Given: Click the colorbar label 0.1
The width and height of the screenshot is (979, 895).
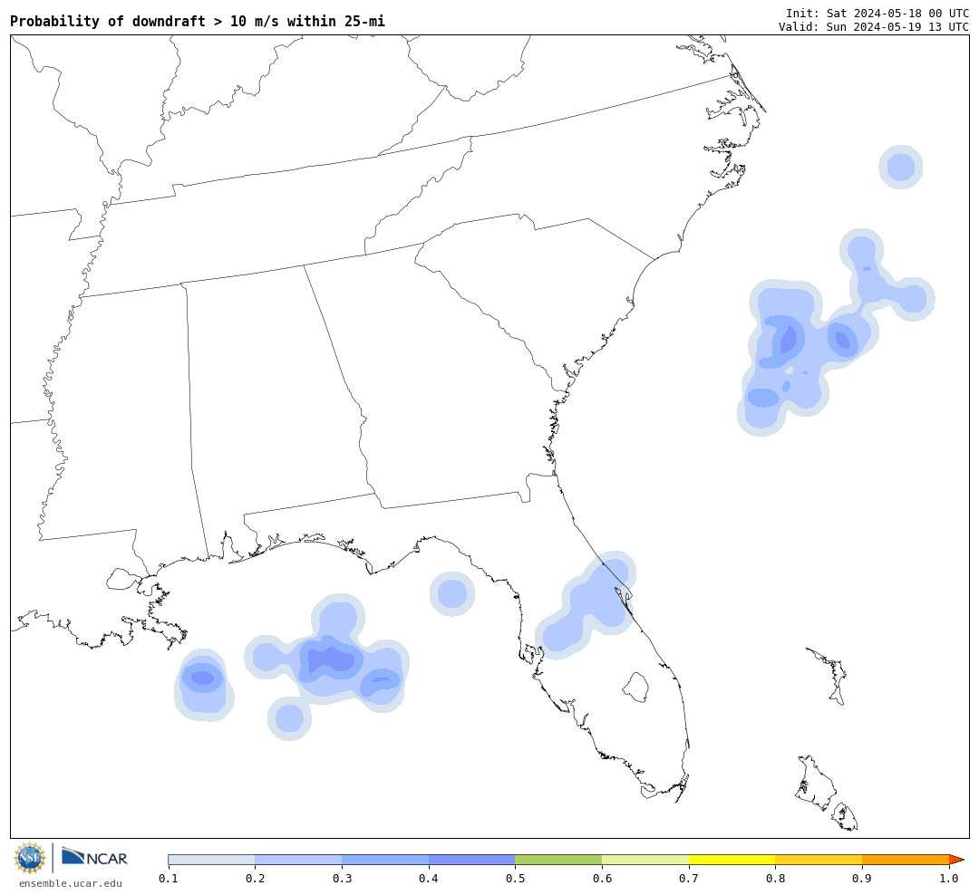Looking at the screenshot, I should coord(169,879).
